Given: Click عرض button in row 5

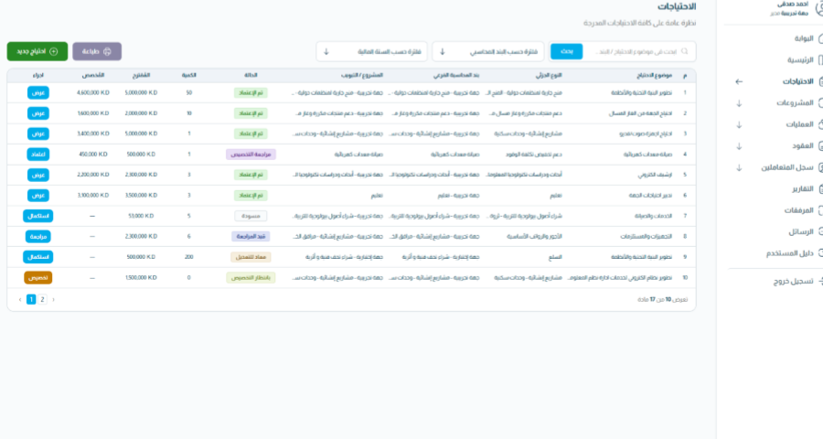Looking at the screenshot, I should 38,175.
